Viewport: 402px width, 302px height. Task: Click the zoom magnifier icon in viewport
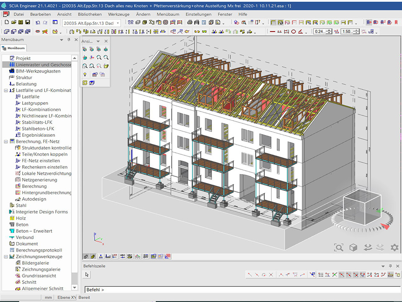pyautogui.click(x=339, y=247)
